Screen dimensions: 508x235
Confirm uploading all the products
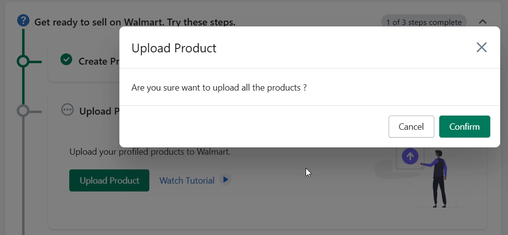coord(465,126)
